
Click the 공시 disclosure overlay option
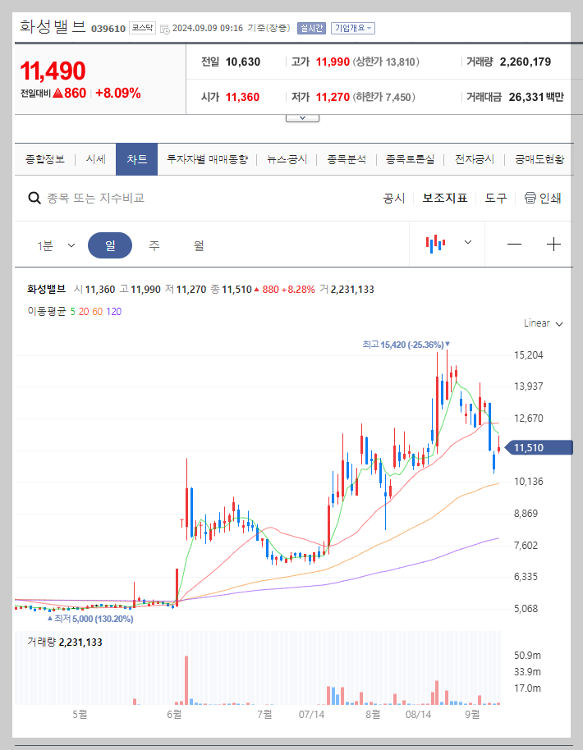(395, 197)
